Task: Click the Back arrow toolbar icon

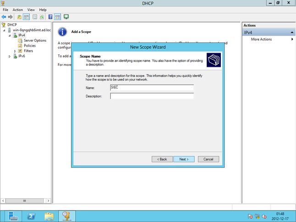Action: pos(4,17)
